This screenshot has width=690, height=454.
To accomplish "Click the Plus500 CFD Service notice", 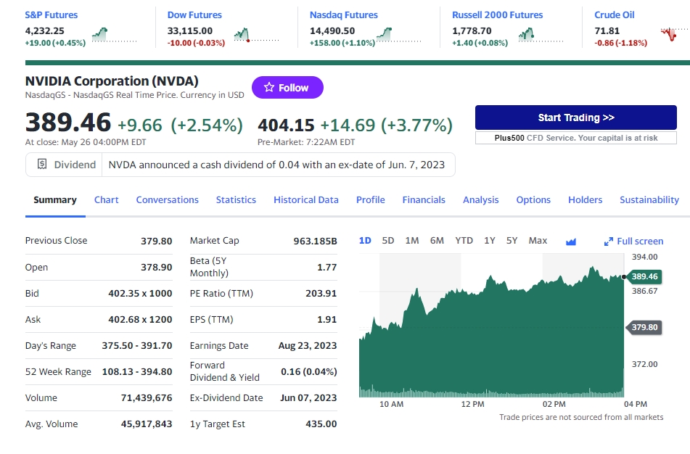I will 575,138.
